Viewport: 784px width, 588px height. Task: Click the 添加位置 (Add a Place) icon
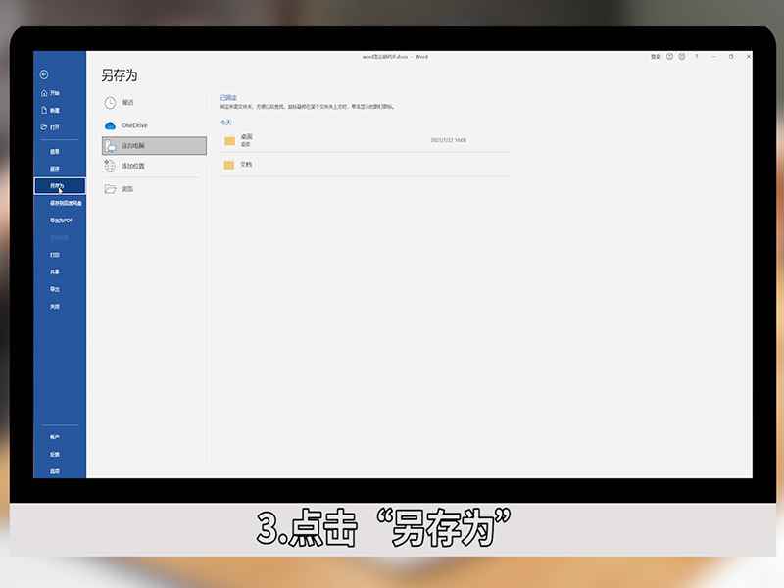tap(108, 166)
